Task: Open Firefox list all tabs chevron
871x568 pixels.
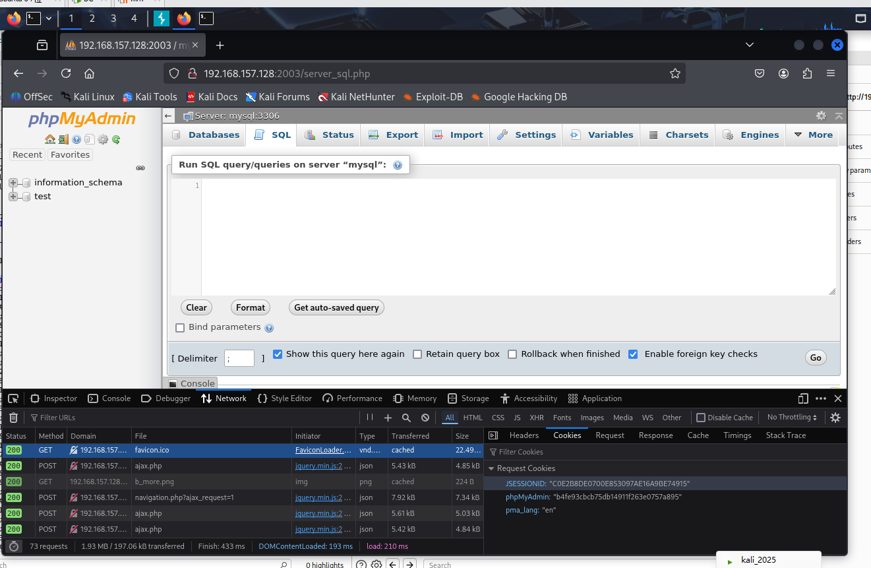Action: coord(750,45)
